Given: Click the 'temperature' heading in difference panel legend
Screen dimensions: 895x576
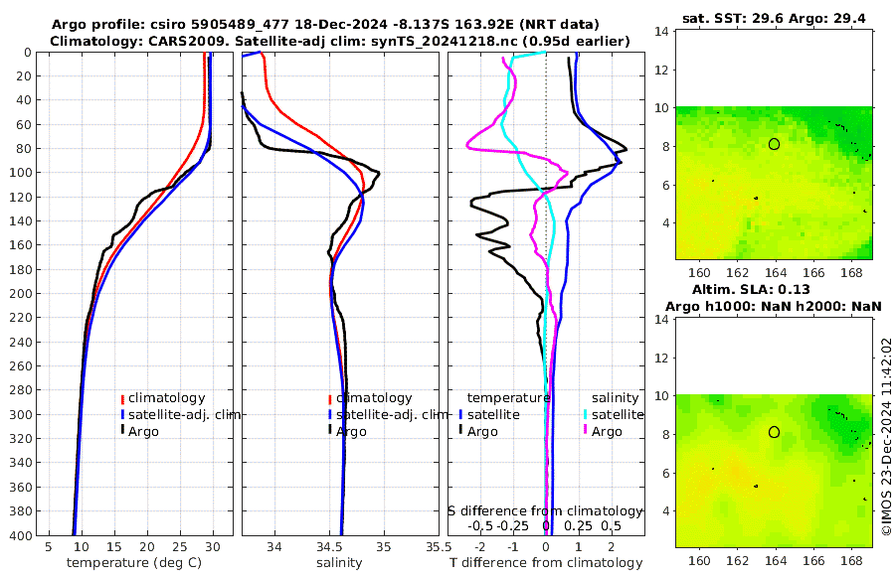Looking at the screenshot, I should 508,398.
